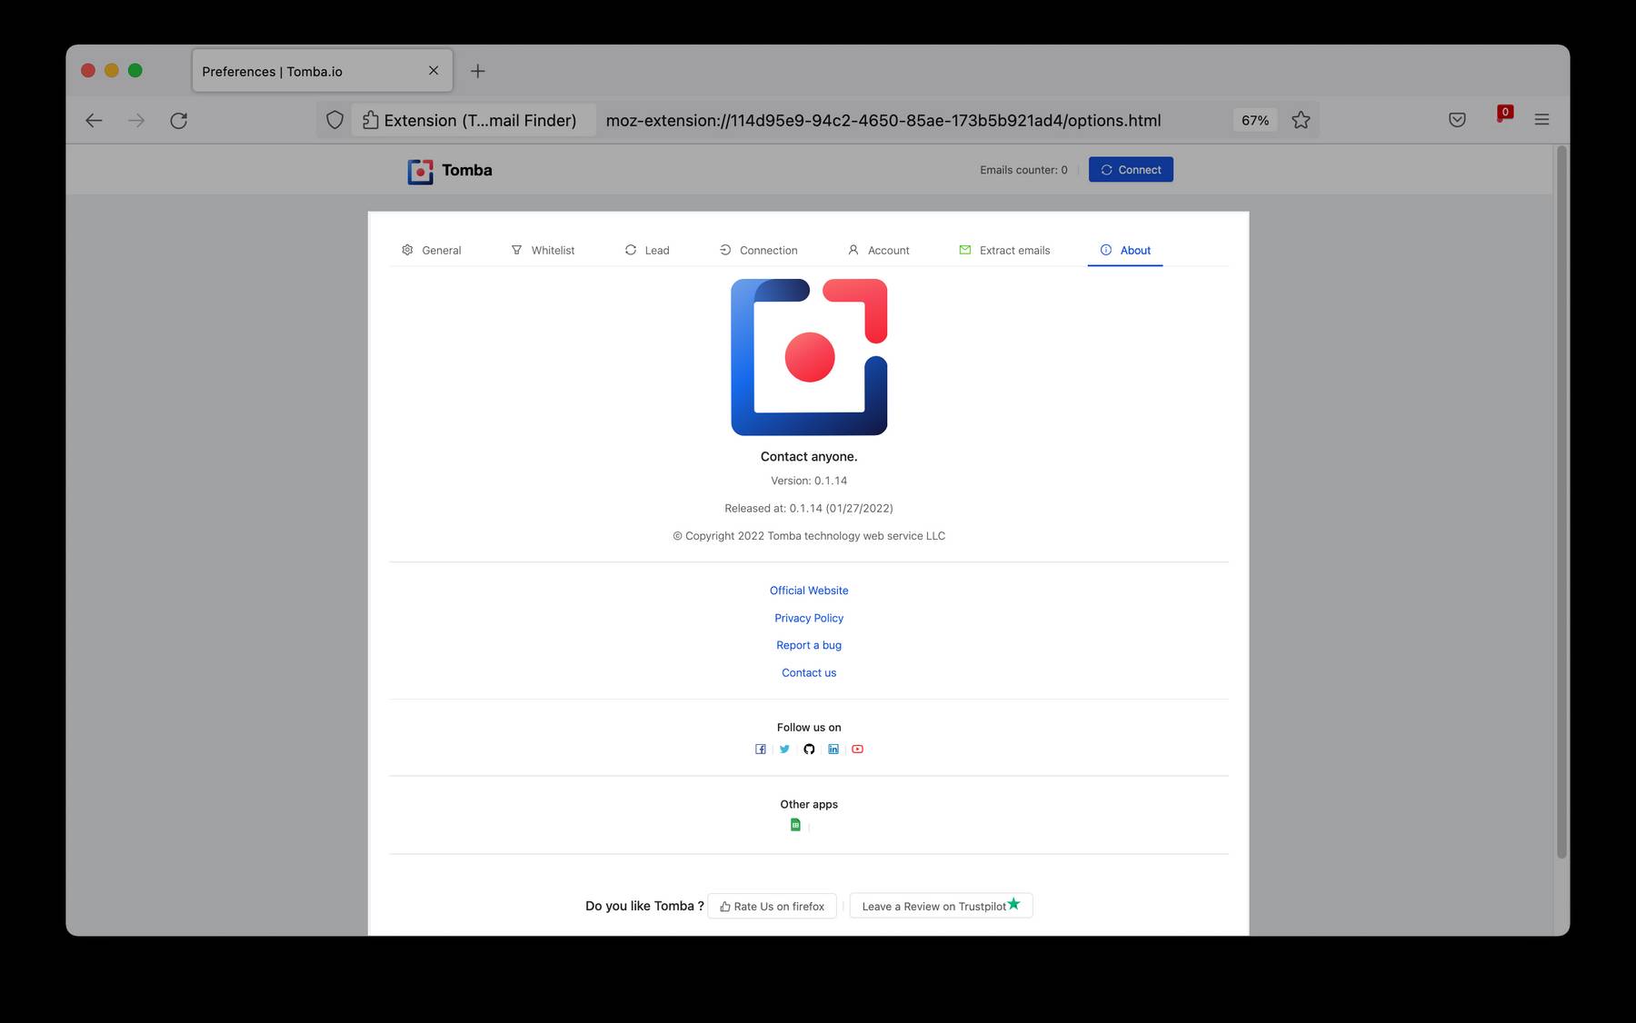The width and height of the screenshot is (1636, 1023).
Task: Switch to the Account tab
Action: point(879,250)
